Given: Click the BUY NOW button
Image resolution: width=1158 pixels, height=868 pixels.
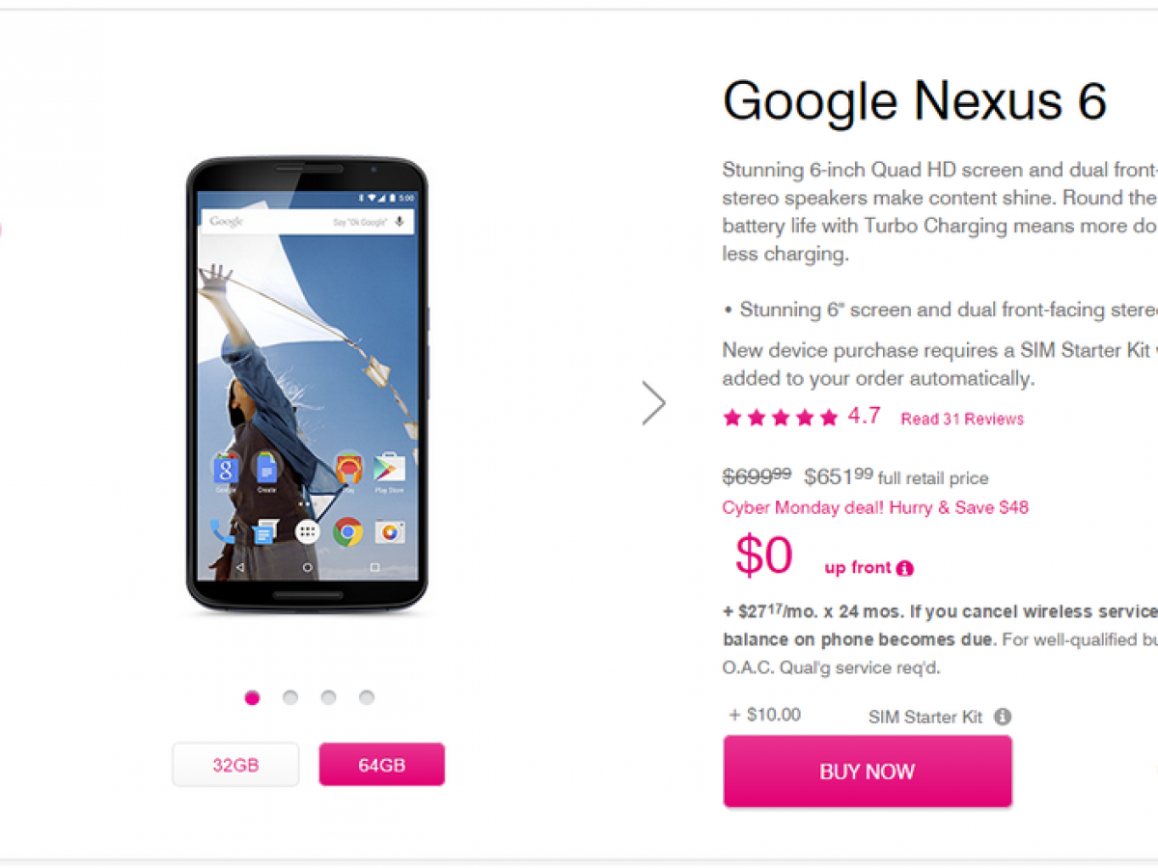Looking at the screenshot, I should (x=868, y=772).
